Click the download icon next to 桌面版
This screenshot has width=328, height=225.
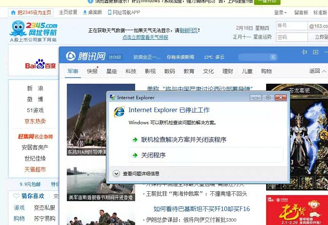point(85,12)
